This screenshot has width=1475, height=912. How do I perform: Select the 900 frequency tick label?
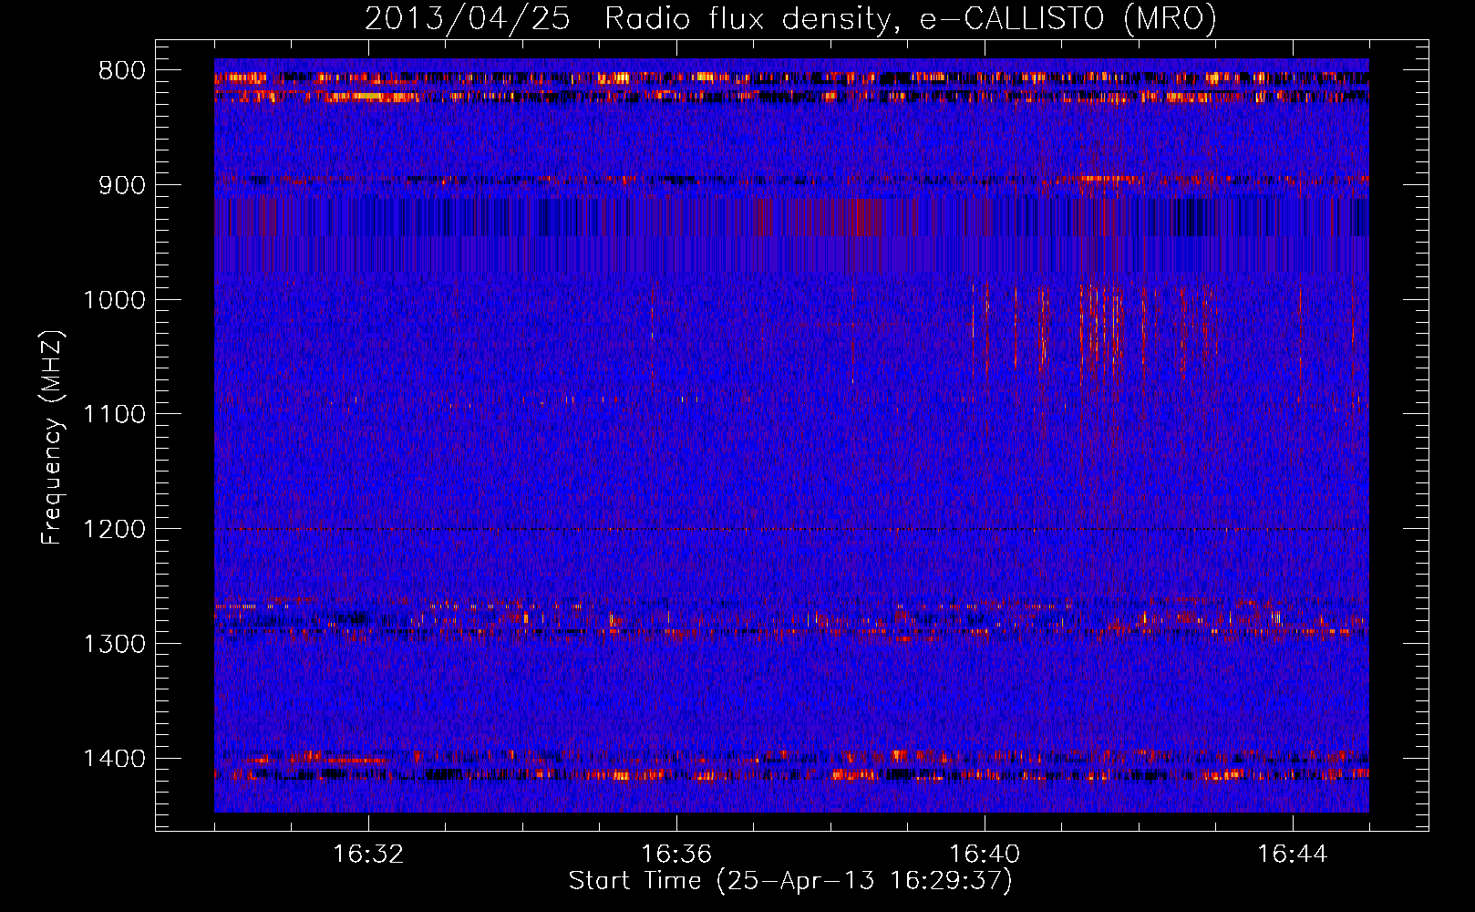pyautogui.click(x=122, y=185)
